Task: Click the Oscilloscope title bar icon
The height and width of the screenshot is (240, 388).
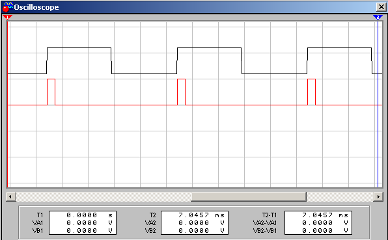Action: [7, 7]
